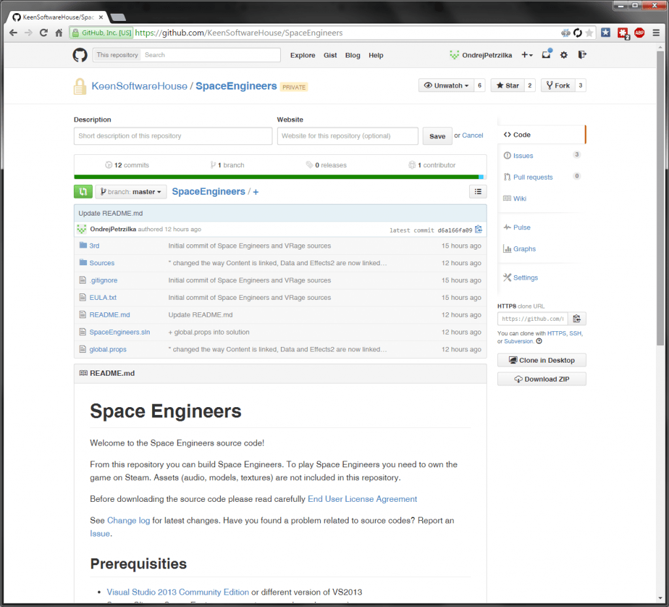This screenshot has height=607, width=669.
Task: Click the Clone in Desktop button
Action: coord(542,361)
